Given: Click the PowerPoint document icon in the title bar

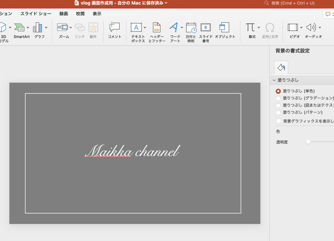Looking at the screenshot, I should (77, 3).
